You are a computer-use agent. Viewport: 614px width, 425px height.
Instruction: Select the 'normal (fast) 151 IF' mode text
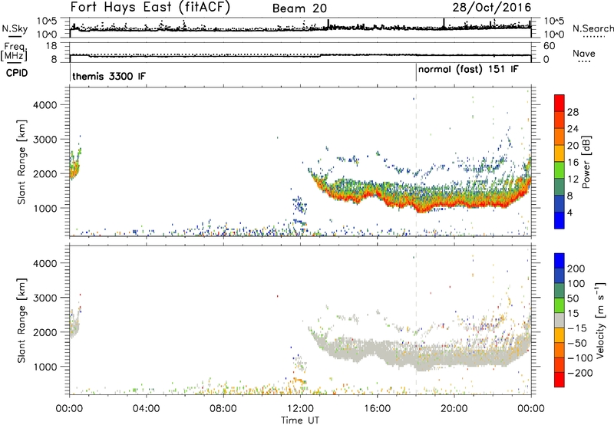click(x=468, y=70)
